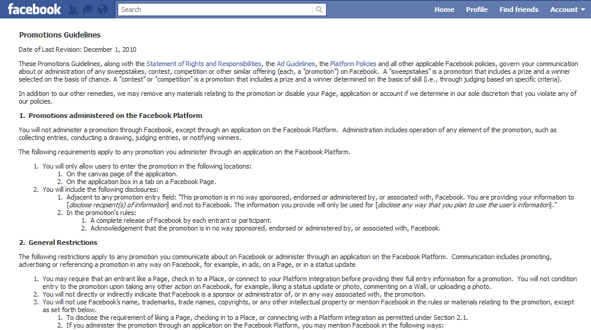Viewport: 591px width, 330px height.
Task: Go to Home in top bar
Action: pos(444,10)
